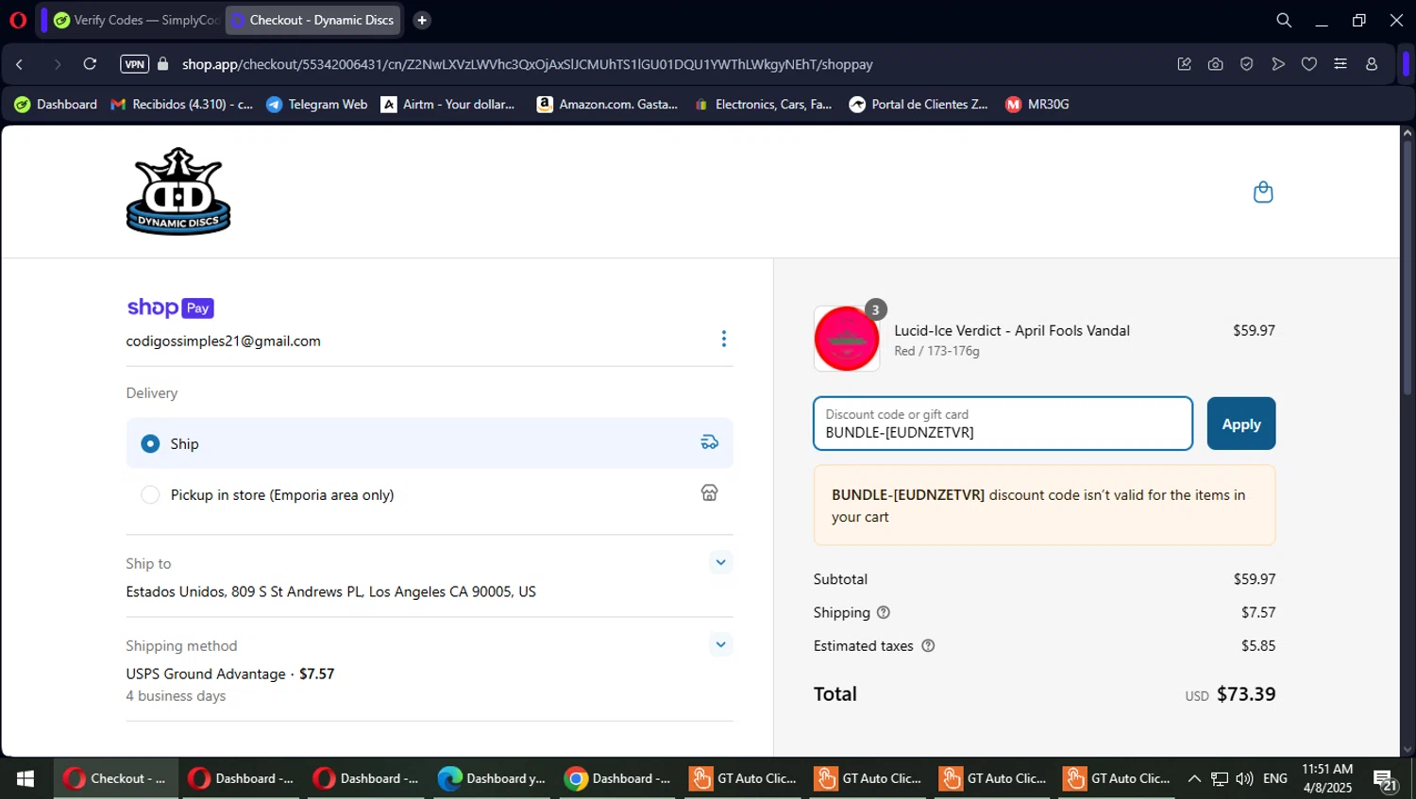Show Estimated taxes help icon
This screenshot has width=1416, height=799.
pyautogui.click(x=928, y=646)
